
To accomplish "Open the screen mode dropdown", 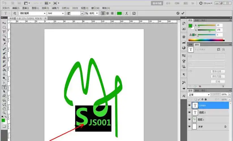I will point(56,3).
